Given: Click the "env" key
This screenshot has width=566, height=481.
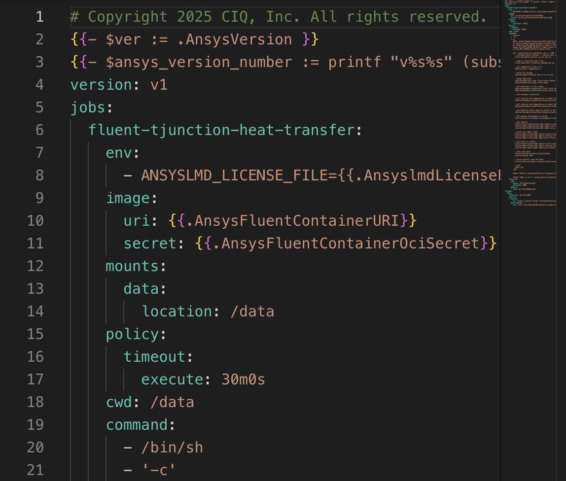Looking at the screenshot, I should click(x=119, y=153).
